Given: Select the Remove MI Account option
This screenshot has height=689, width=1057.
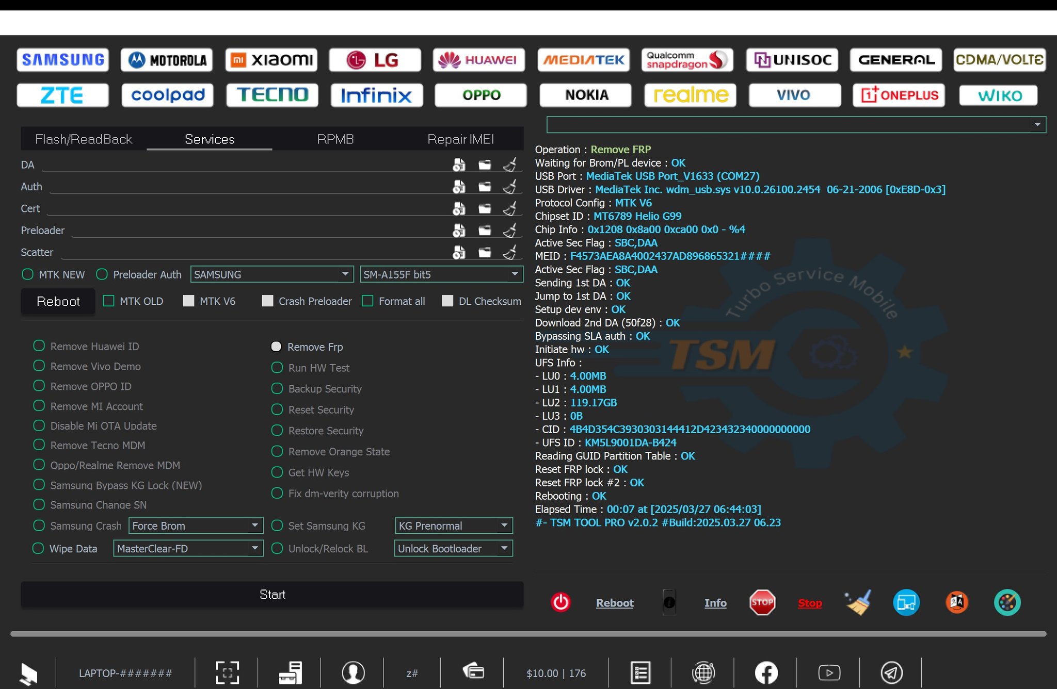Looking at the screenshot, I should (x=39, y=406).
